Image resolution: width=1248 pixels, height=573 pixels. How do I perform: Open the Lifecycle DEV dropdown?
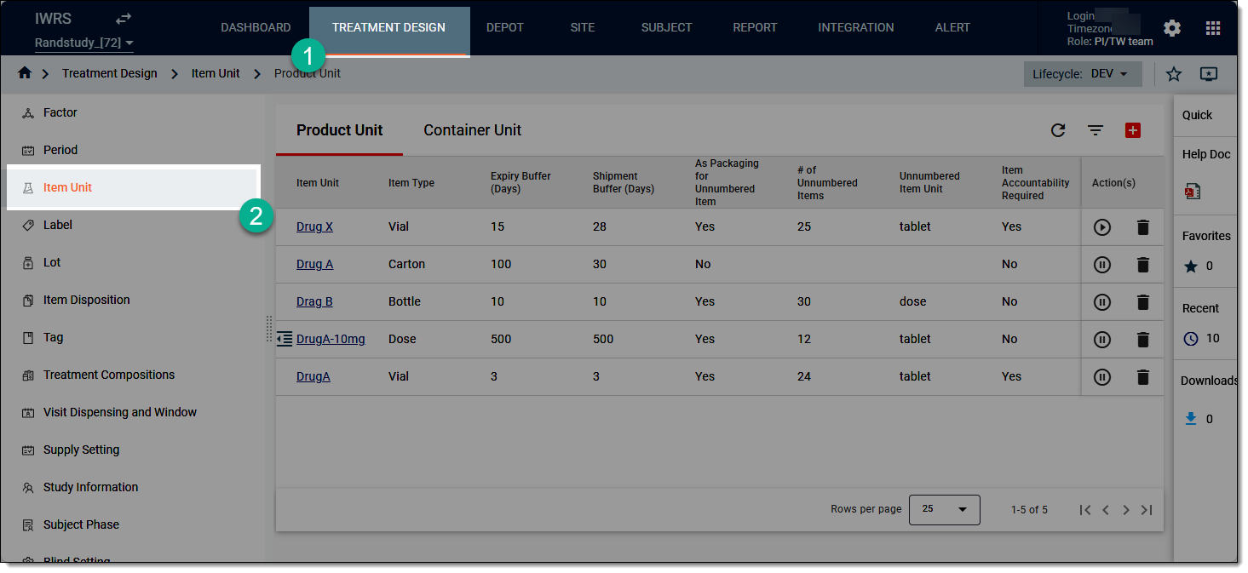[x=1083, y=74]
